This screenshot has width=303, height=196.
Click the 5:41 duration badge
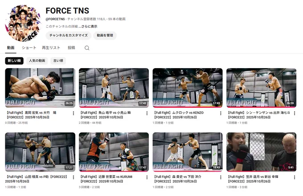(x=291, y=167)
